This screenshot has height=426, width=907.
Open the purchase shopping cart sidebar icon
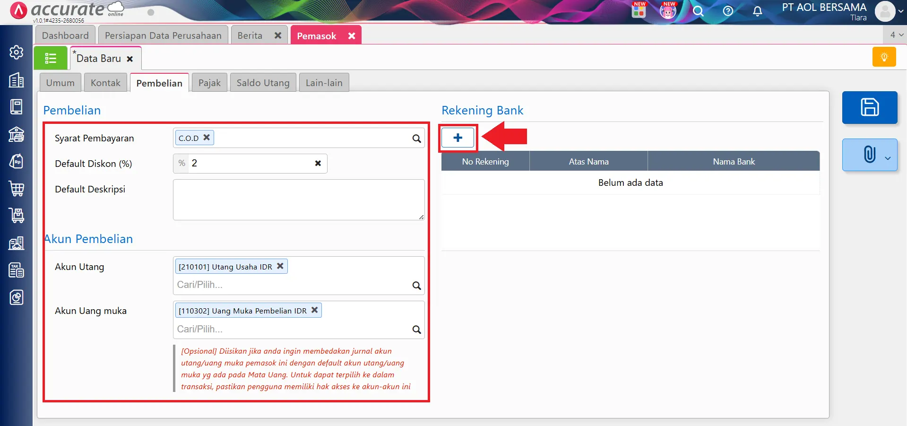[x=17, y=189]
